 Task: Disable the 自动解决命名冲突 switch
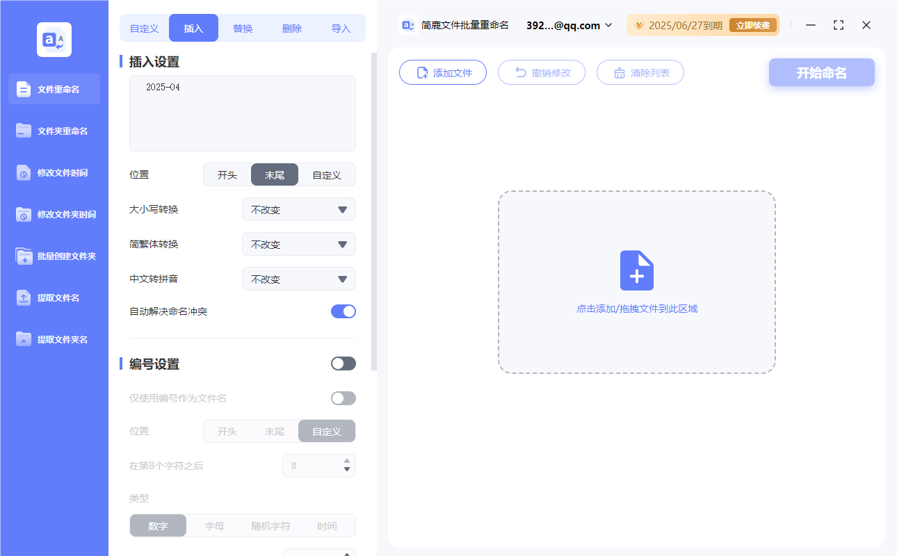tap(343, 312)
